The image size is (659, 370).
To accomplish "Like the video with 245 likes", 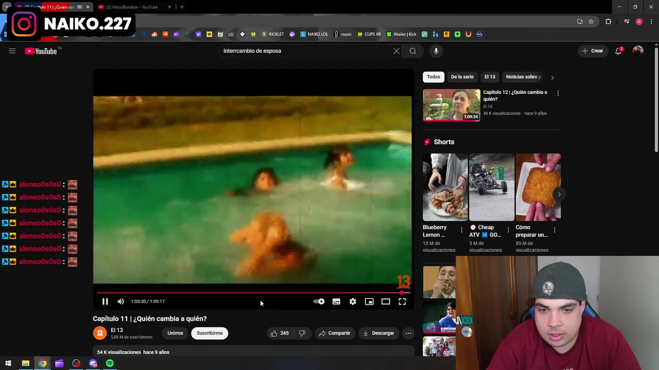I will coord(280,333).
